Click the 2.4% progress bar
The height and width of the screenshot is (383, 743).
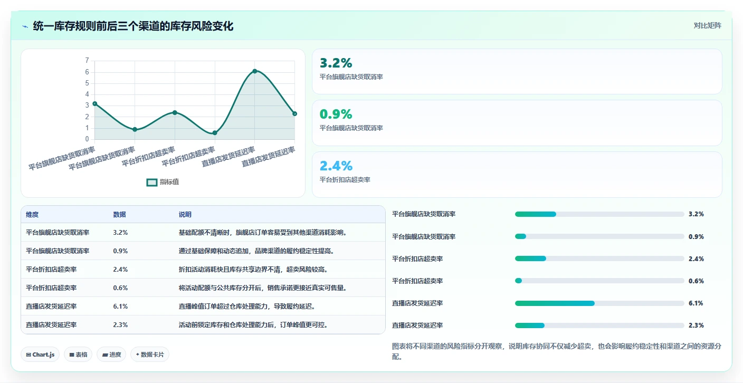[x=599, y=258]
